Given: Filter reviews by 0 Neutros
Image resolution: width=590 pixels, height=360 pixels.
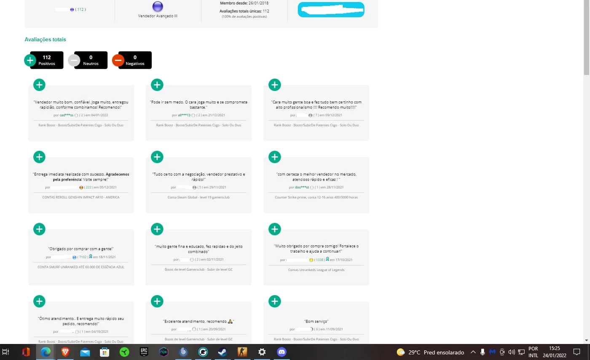Looking at the screenshot, I should [x=91, y=60].
